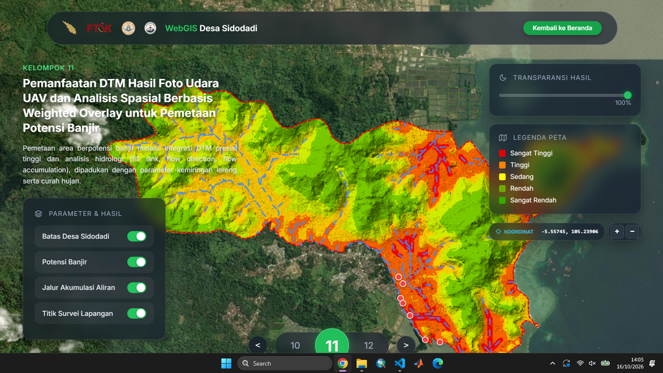The width and height of the screenshot is (663, 373).
Task: Open the taskbar clock showing 14:05
Action: [630, 363]
